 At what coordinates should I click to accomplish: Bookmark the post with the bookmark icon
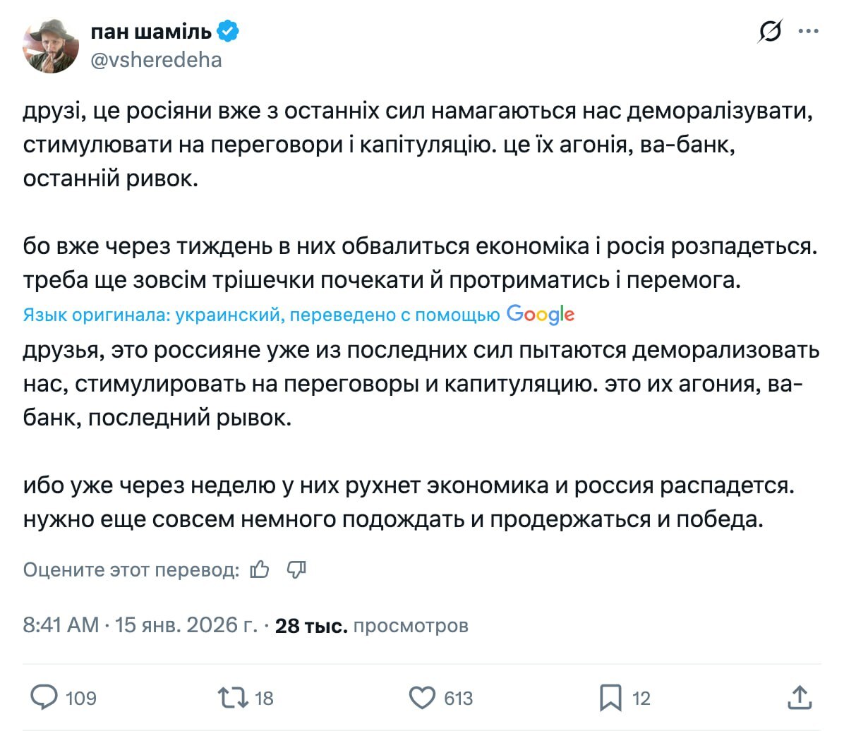click(610, 698)
